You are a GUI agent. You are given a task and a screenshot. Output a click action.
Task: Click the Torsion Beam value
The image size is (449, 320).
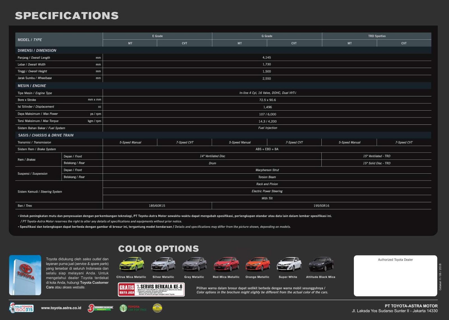267,177
